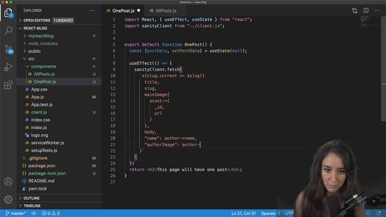
Task: Open editor more actions ellipsis
Action: click(x=377, y=11)
